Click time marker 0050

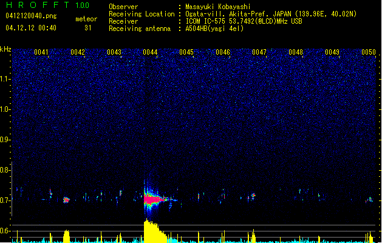coord(369,52)
